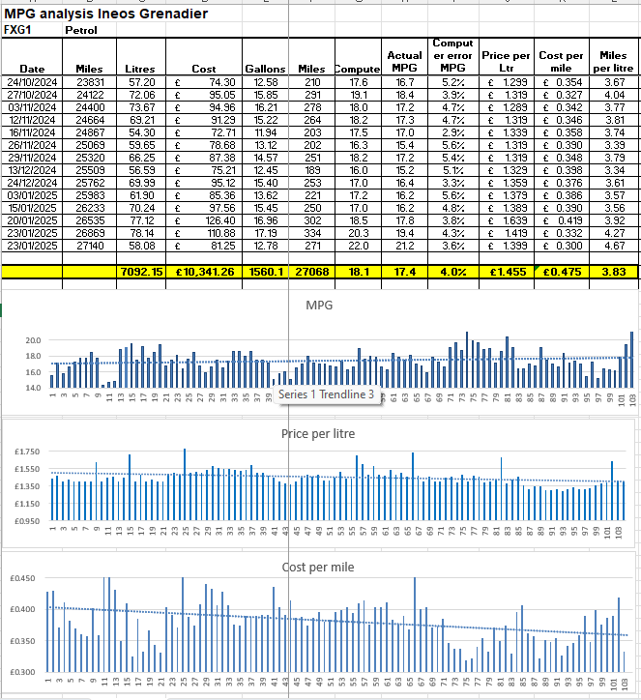
Task: Select the average miles per litre cell 3.83
Action: (614, 272)
